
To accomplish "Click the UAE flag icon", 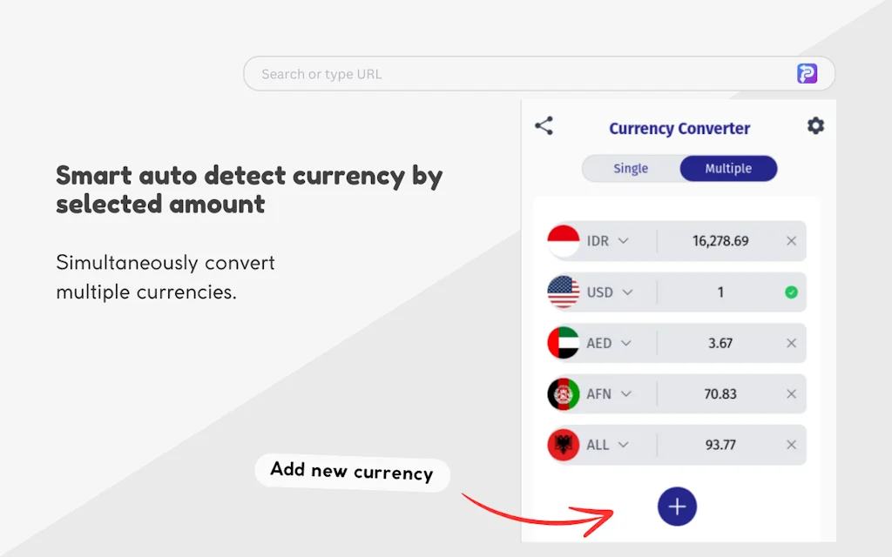I will (x=562, y=343).
